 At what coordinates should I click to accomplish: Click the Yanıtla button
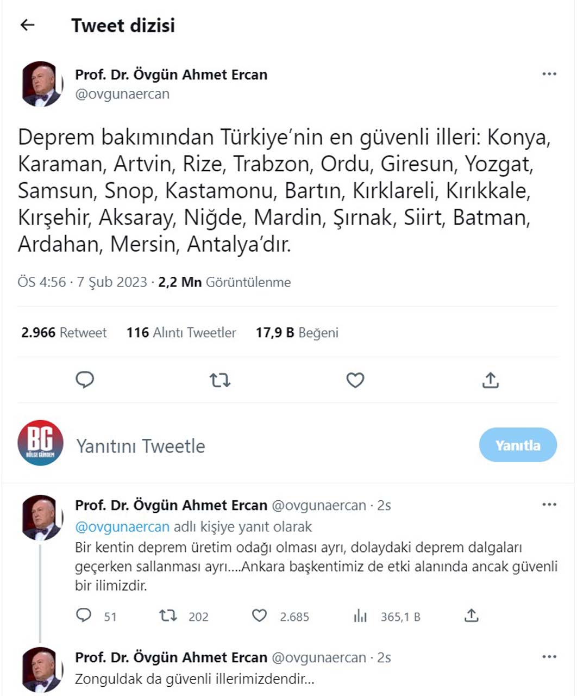click(518, 445)
